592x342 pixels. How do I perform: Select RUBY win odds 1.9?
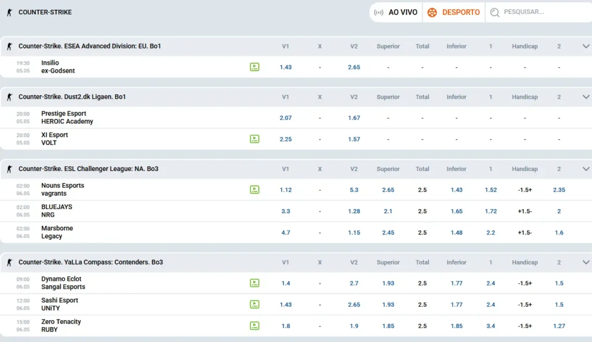pos(354,326)
